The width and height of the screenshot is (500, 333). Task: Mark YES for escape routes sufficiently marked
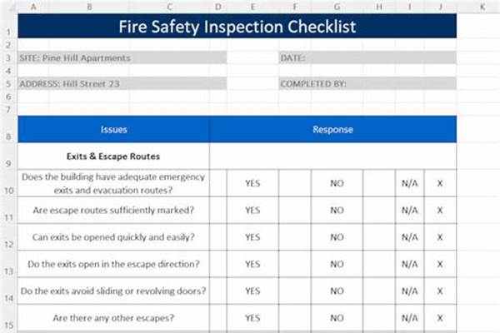point(253,211)
